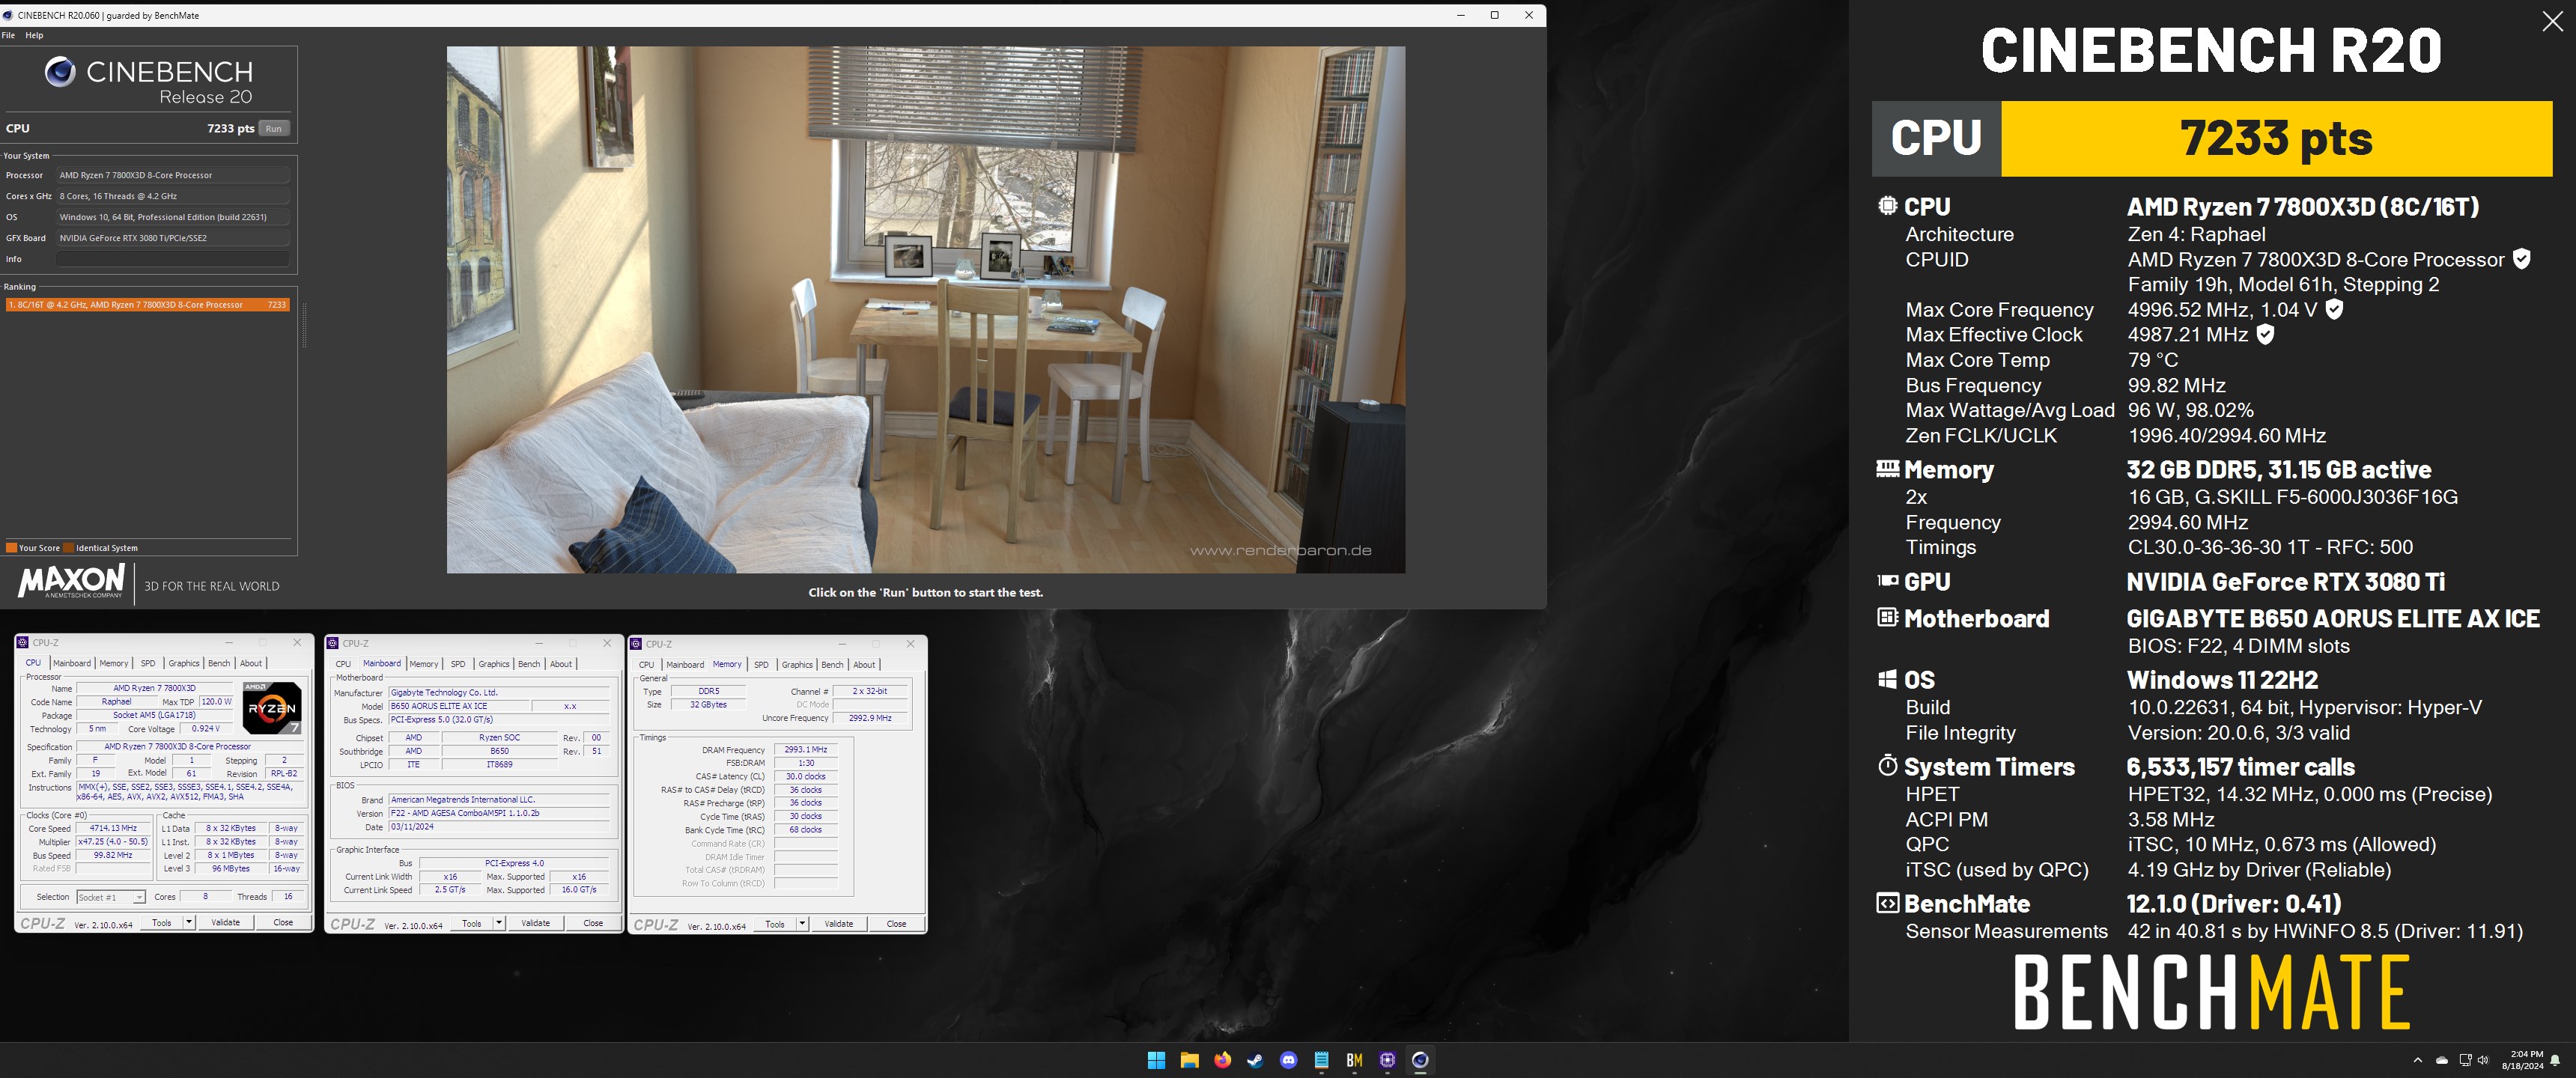Switch to Mainboard tab in first CPU-Z window
Image resolution: width=2576 pixels, height=1078 pixels.
[72, 663]
